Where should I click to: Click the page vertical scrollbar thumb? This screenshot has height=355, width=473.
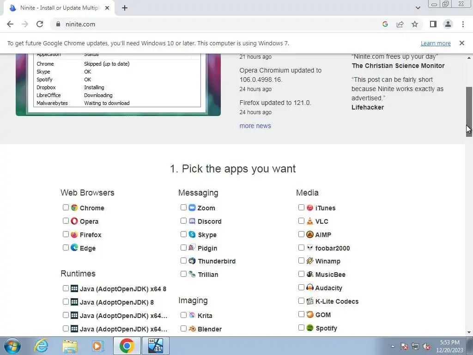(x=469, y=112)
